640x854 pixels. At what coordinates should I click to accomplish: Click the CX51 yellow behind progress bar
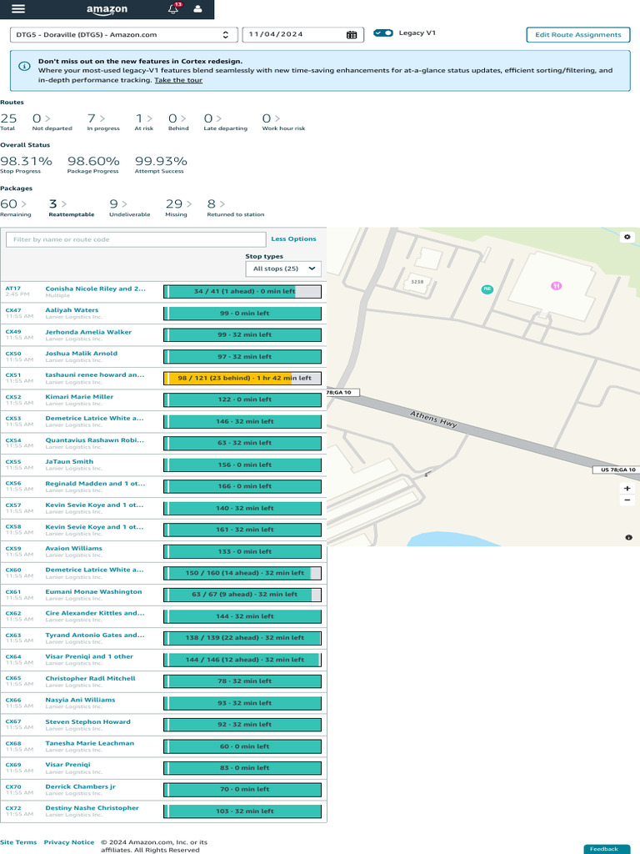click(242, 378)
